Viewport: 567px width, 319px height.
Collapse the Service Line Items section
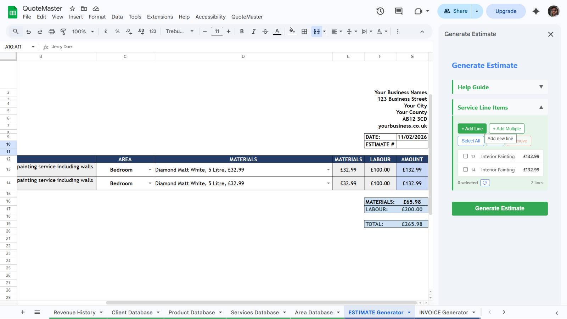pos(541,107)
